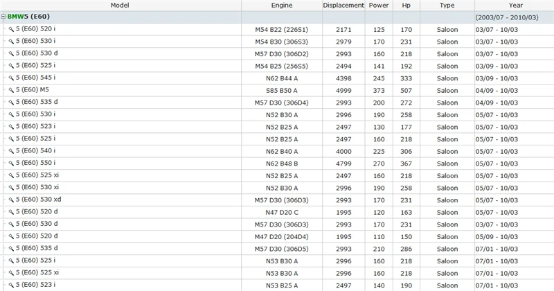
Task: Click magnifier icon for 530 i with M54 B30 engine
Action: pyautogui.click(x=11, y=42)
